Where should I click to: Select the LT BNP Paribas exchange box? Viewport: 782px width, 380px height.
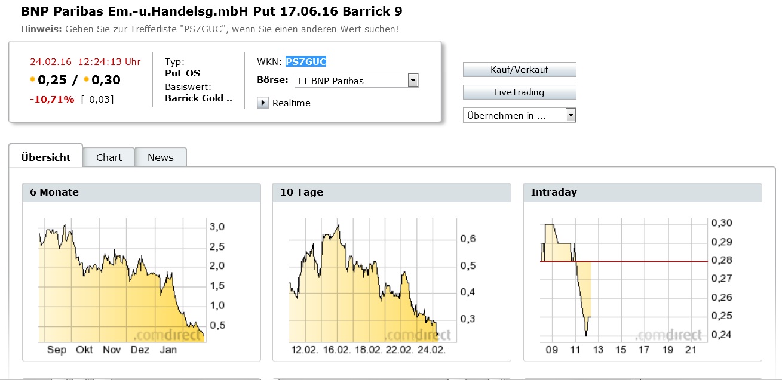357,81
